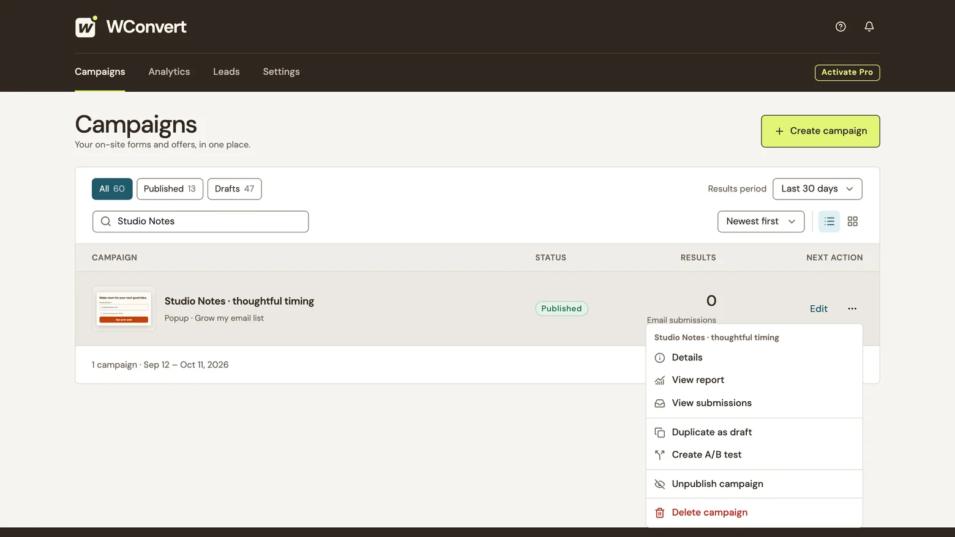Screen dimensions: 955x537
Task: Click the Create A/B test split icon
Action: tap(659, 455)
